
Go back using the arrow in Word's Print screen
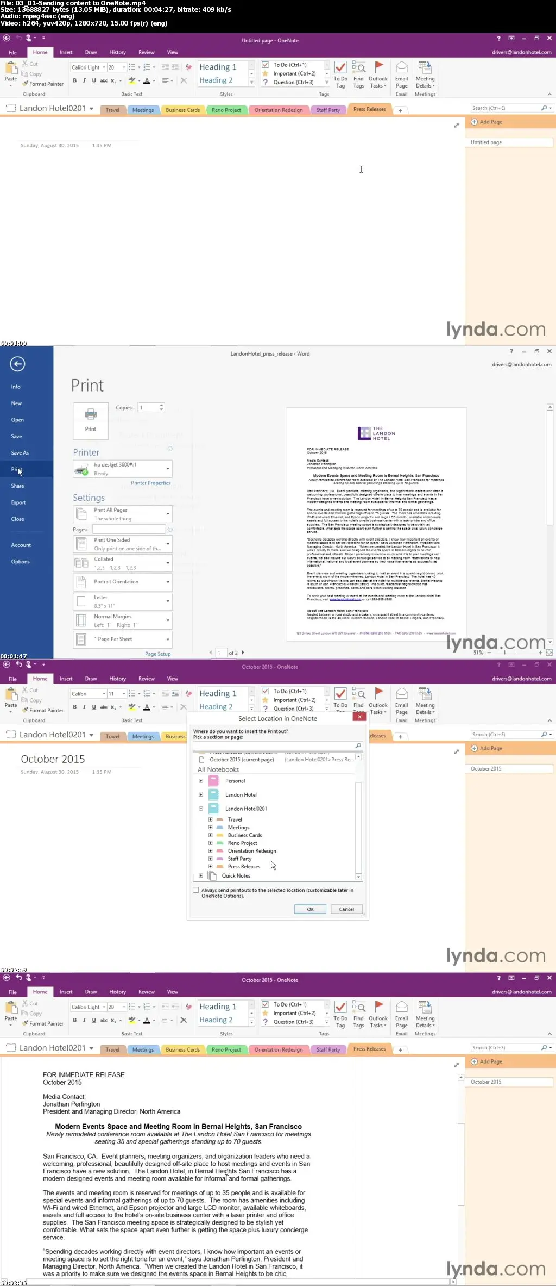17,364
